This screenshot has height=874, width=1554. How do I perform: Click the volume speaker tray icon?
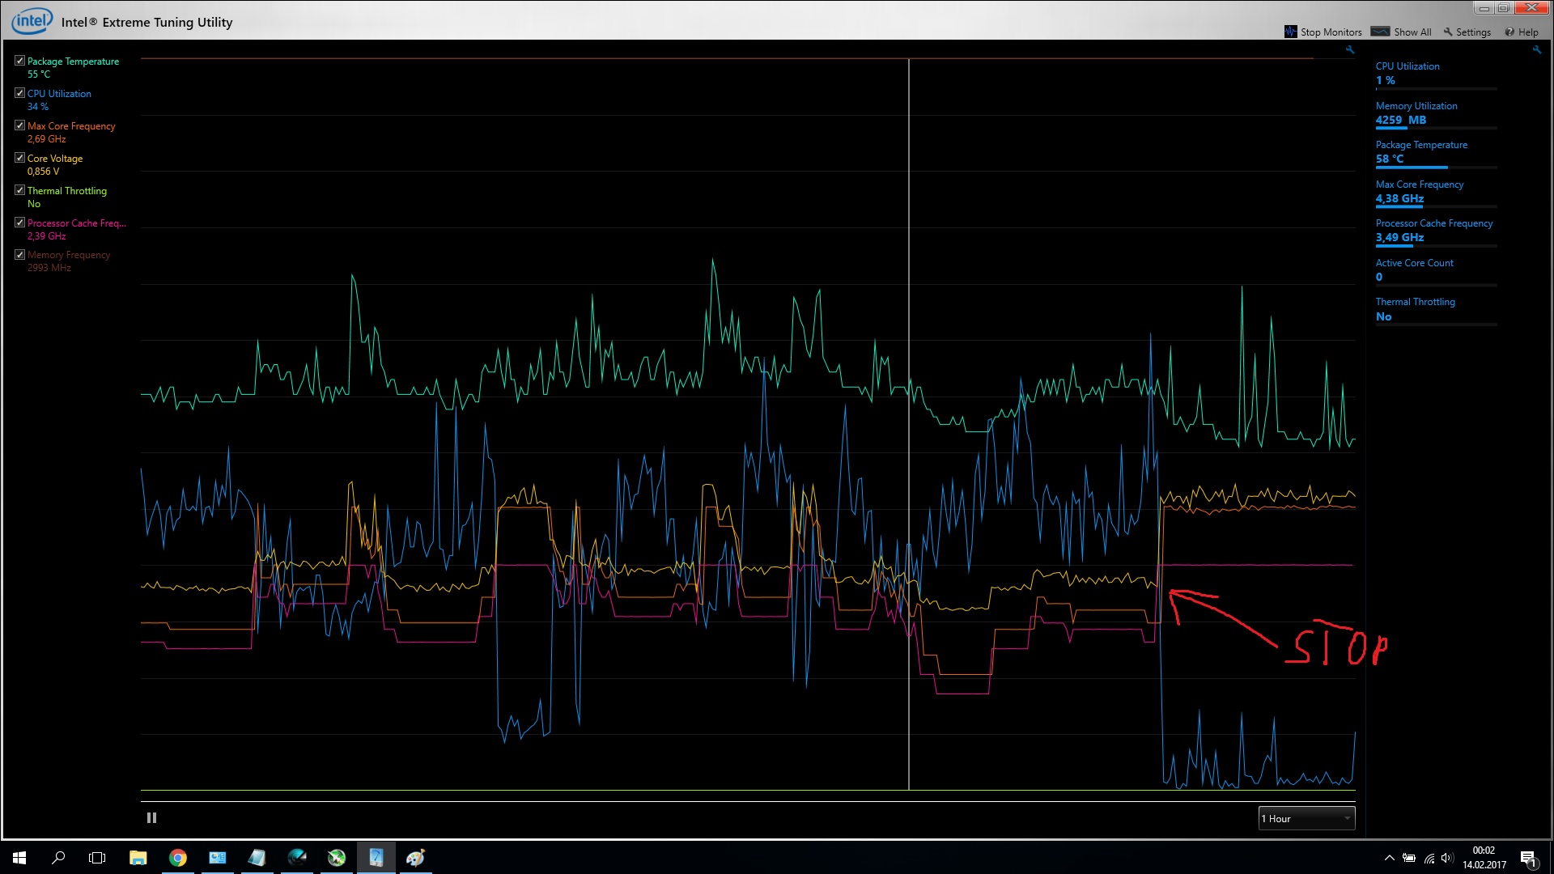point(1448,858)
